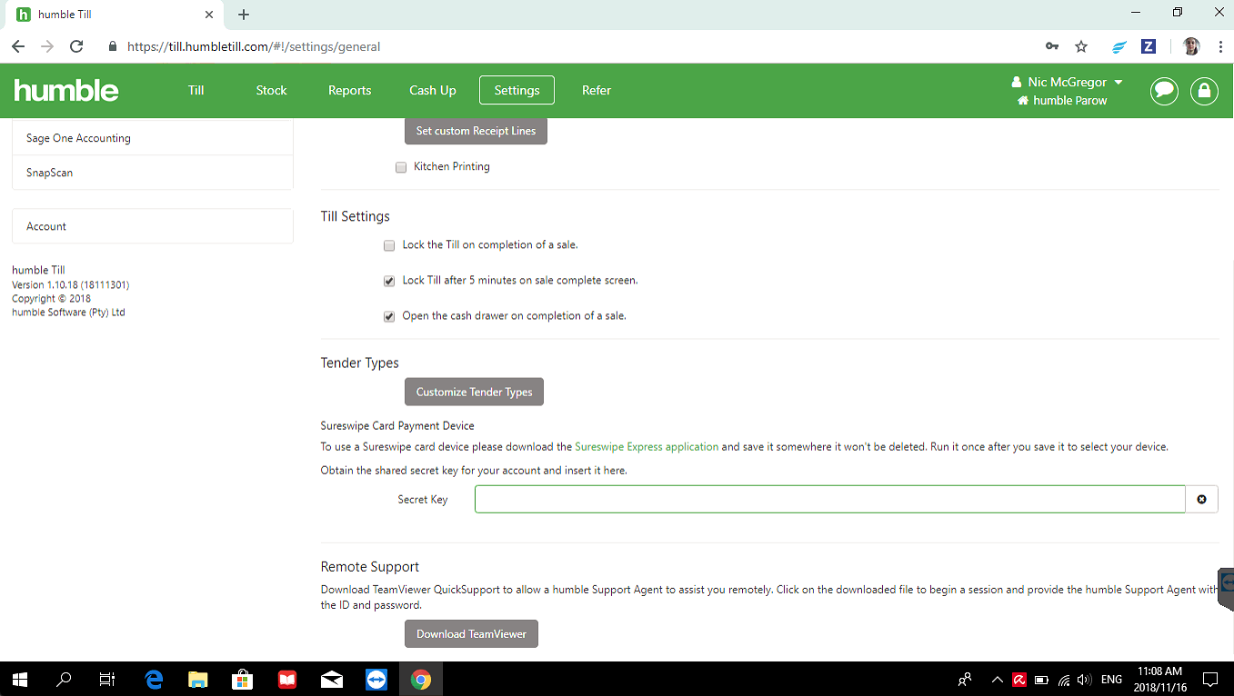Open the Chrome three-dot menu

(1219, 46)
